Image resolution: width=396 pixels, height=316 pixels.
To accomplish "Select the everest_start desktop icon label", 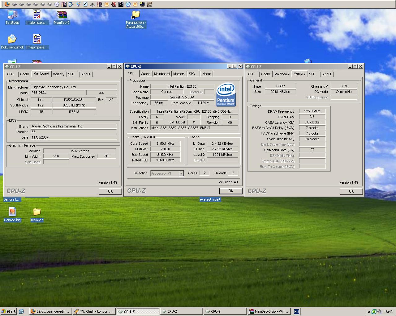I will (210, 199).
